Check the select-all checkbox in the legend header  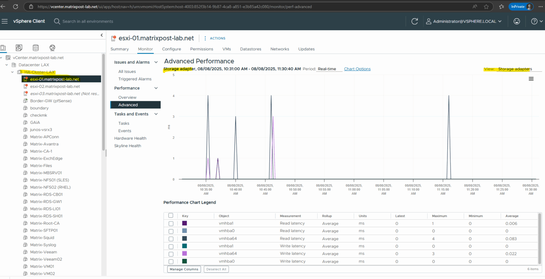[171, 215]
